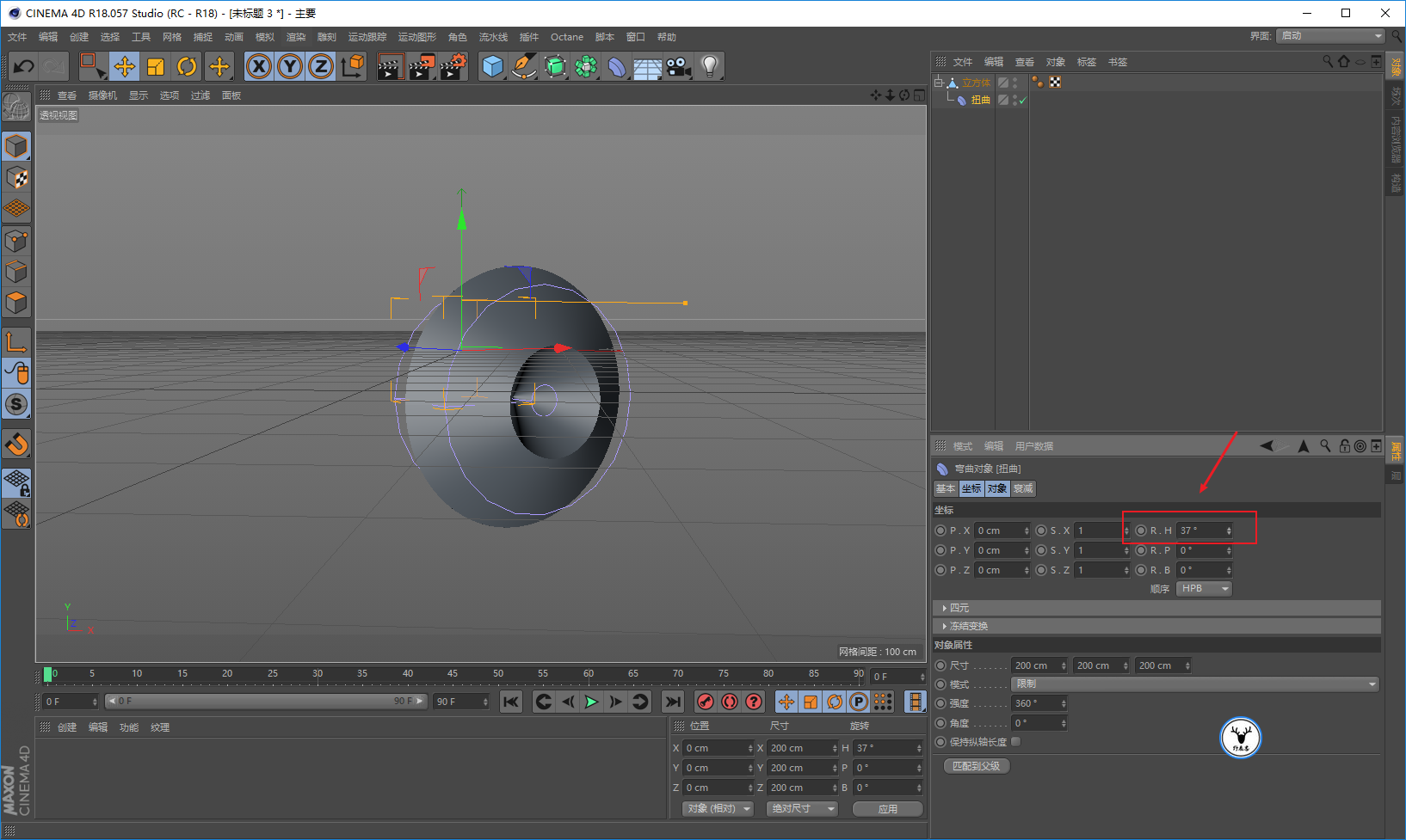Screen dimensions: 1406x840
Task: Add a Light object
Action: click(x=710, y=66)
